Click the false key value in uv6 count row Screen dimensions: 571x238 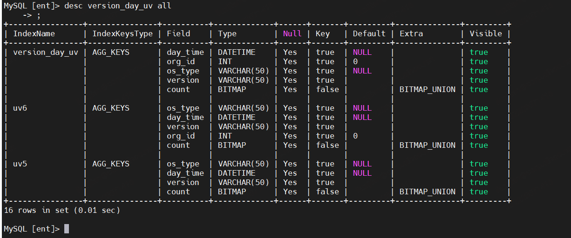click(x=327, y=145)
